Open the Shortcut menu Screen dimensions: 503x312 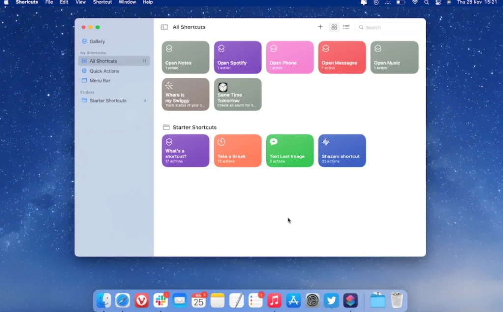coord(102,2)
